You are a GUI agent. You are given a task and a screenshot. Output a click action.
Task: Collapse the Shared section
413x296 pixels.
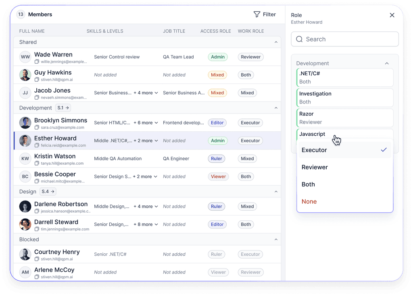tap(276, 42)
